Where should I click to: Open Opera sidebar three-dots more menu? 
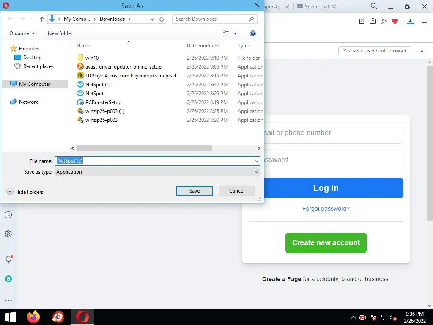coord(8,300)
